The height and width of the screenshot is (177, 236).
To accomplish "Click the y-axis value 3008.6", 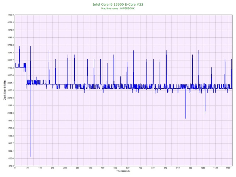I will 11,75.
